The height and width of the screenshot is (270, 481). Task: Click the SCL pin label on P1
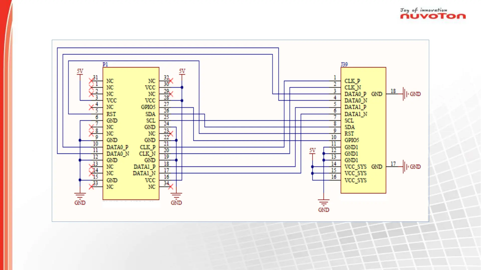[151, 120]
